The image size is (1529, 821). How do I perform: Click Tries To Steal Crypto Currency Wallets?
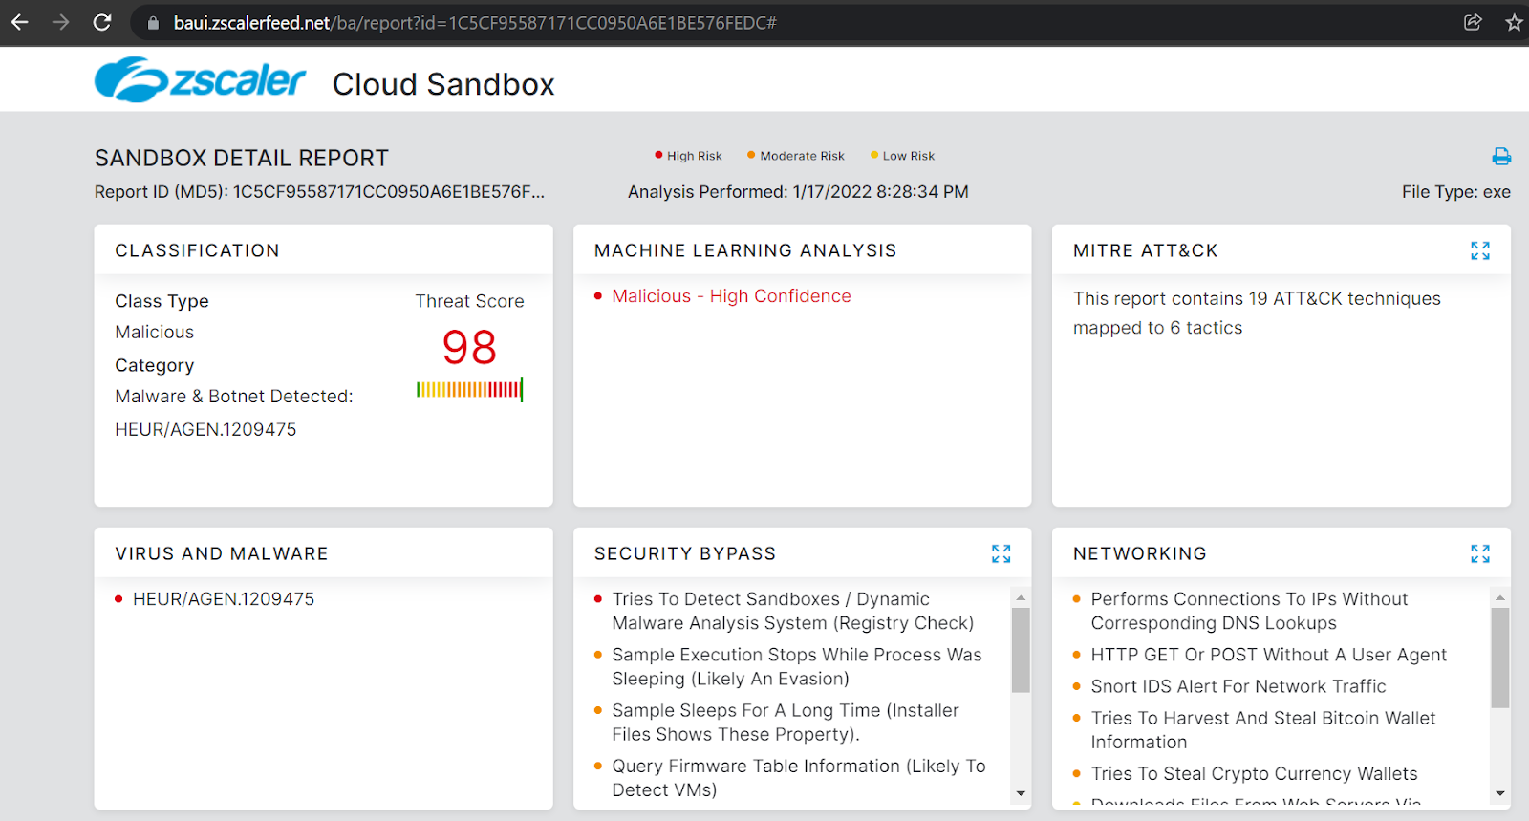point(1254,774)
